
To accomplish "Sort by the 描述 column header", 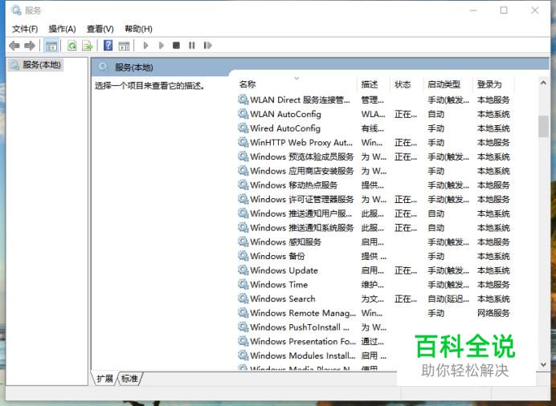I will [373, 84].
